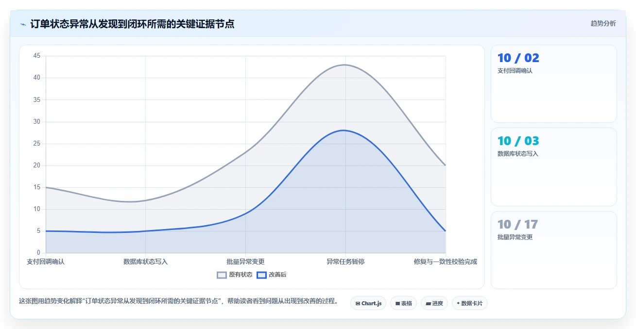Click x-axis label 数据库状态写入
636x329 pixels.
(145, 262)
